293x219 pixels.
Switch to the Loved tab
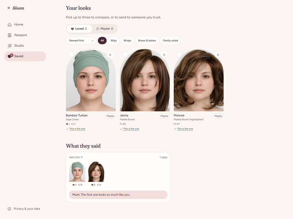pos(79,29)
